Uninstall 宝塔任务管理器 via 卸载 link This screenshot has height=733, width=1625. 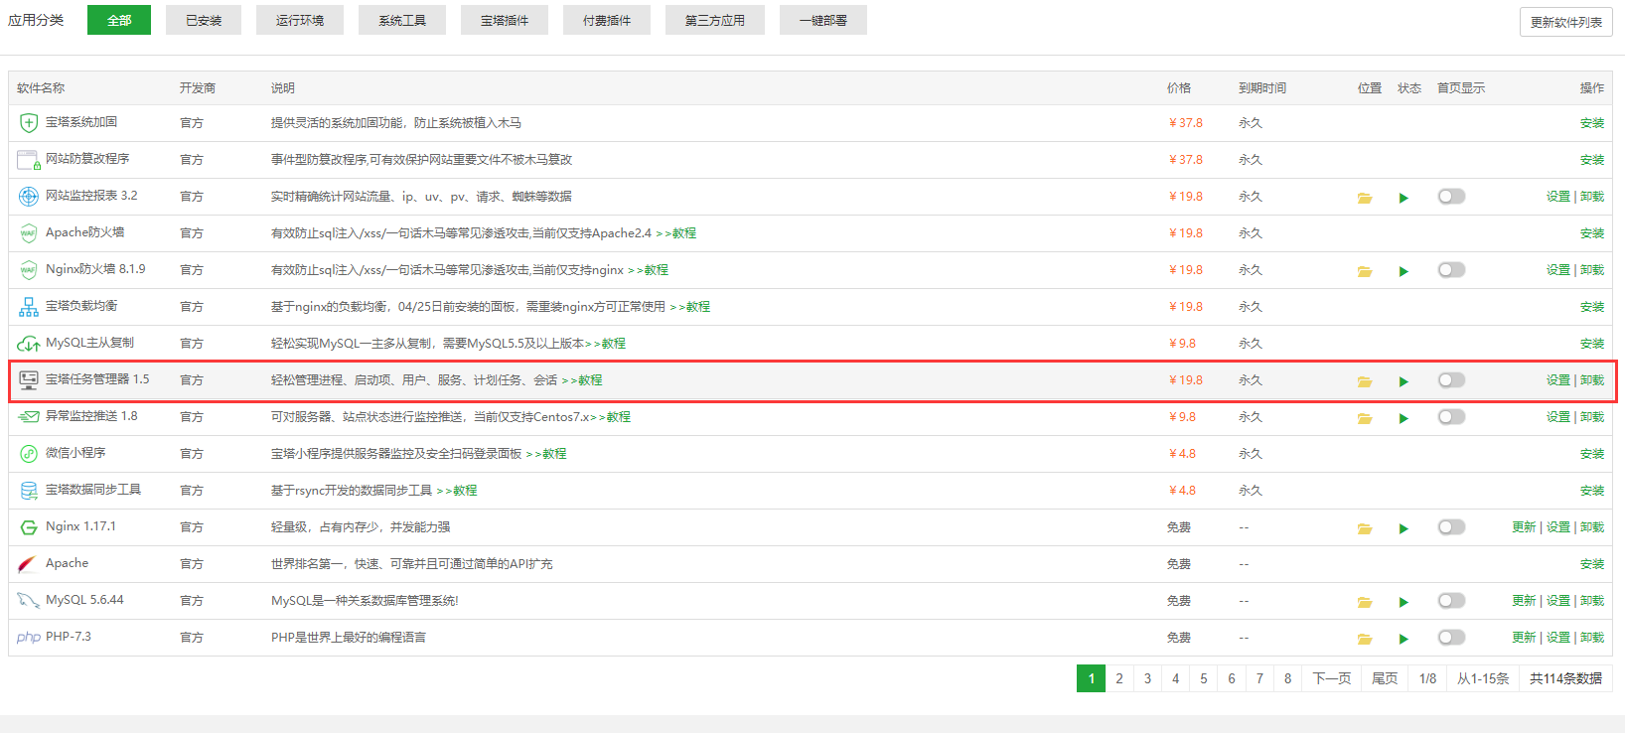[1592, 380]
